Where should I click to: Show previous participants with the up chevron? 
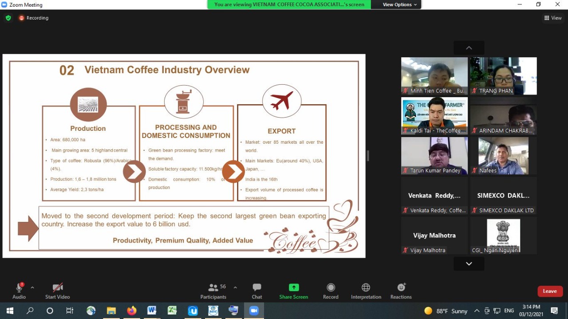click(x=469, y=48)
